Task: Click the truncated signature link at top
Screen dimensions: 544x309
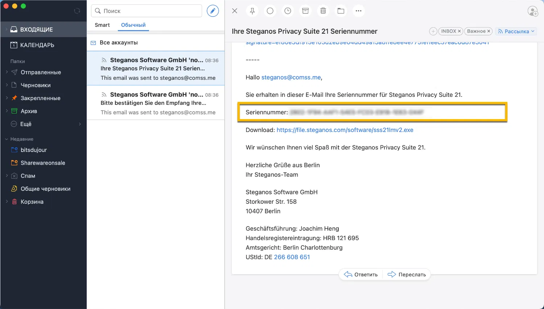Action: (x=367, y=43)
